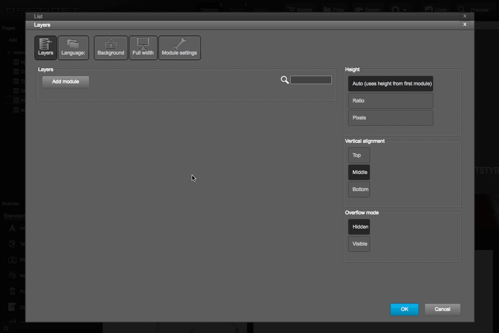Image resolution: width=499 pixels, height=333 pixels.
Task: Set overflow mode to Visible
Action: (359, 244)
